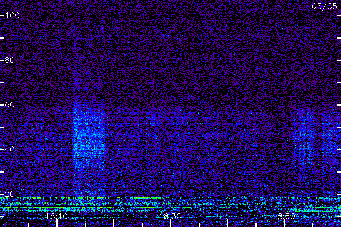The width and height of the screenshot is (341, 227).
Task: Click the 40 frequency axis label
Action: tap(10, 149)
